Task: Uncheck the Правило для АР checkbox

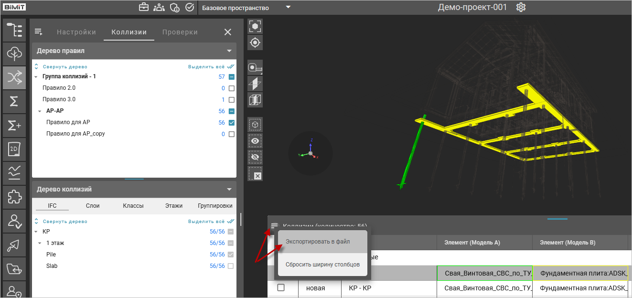Action: 232,123
